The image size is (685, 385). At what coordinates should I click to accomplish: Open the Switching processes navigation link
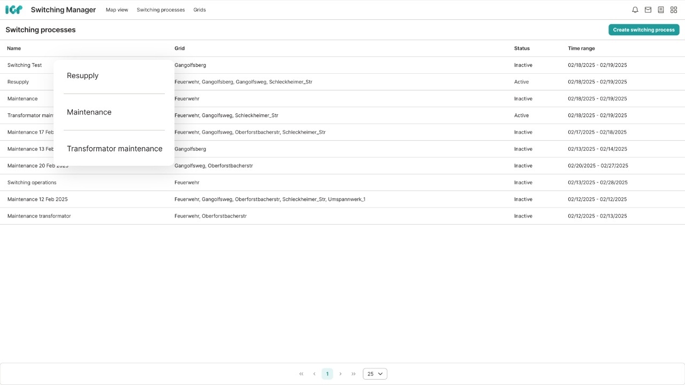[x=161, y=10]
